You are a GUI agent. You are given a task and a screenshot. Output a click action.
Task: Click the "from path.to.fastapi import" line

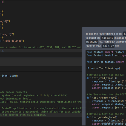[105, 62]
